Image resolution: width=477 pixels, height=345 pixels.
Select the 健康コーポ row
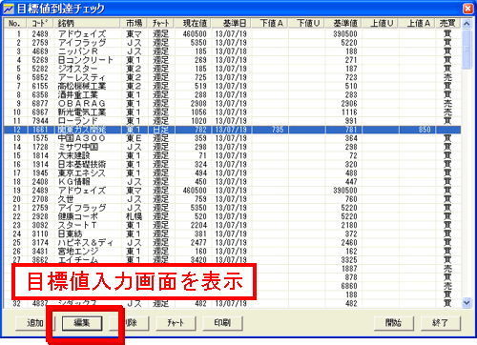[233, 216]
